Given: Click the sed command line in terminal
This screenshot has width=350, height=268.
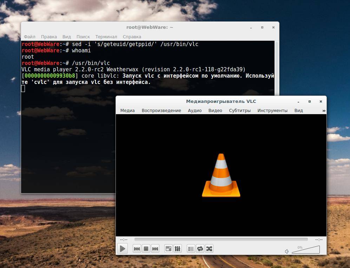Looking at the screenshot, I should pos(110,44).
